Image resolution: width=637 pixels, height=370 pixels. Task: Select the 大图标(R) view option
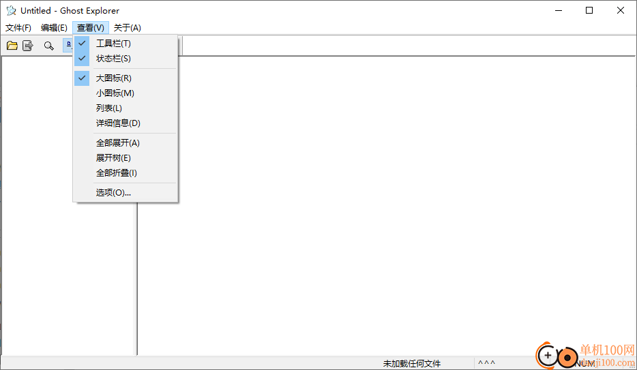125,78
